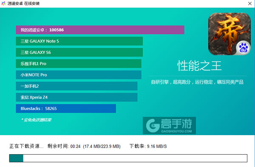Click the 17.4 MB/223.9 MB size text
Image resolution: width=255 pixels, height=167 pixels.
click(102, 146)
